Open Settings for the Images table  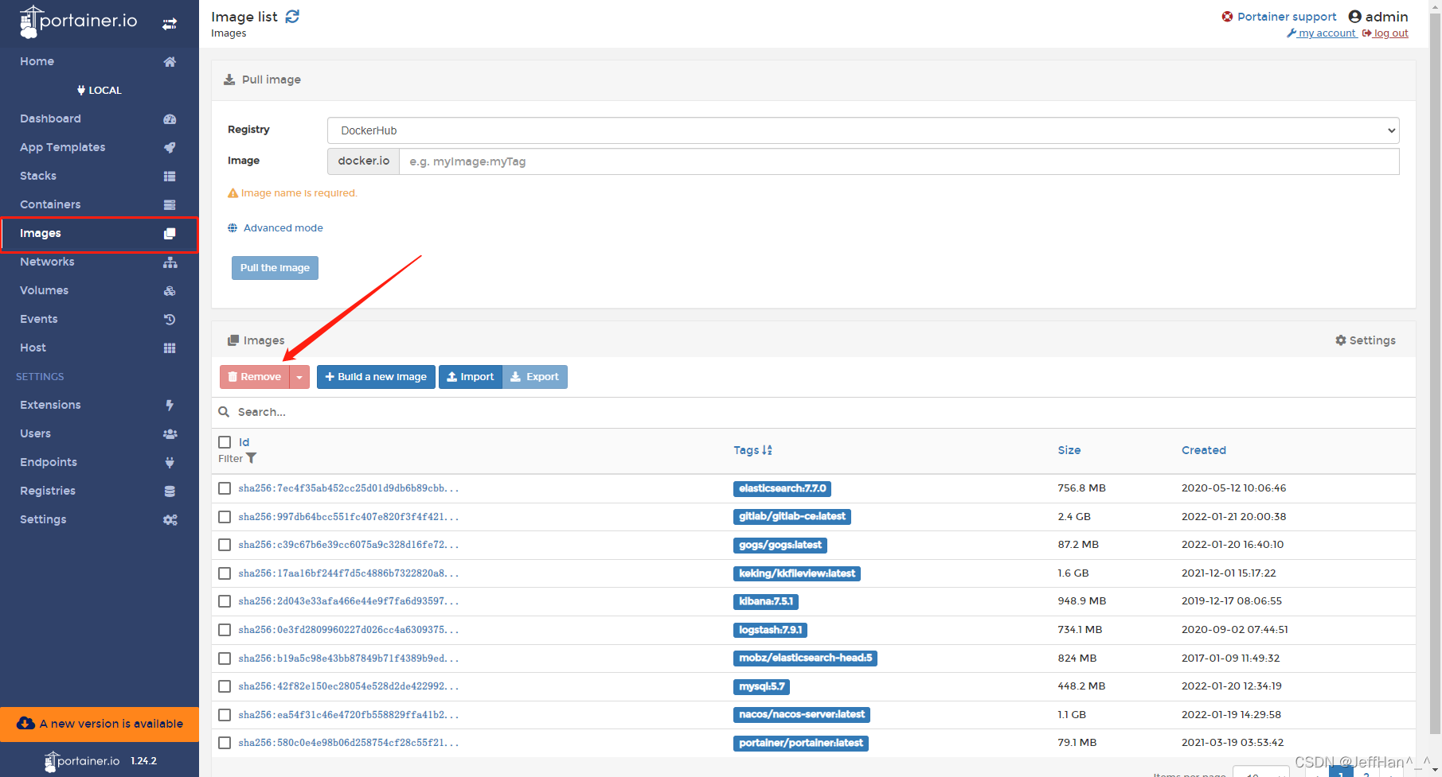click(x=1366, y=340)
